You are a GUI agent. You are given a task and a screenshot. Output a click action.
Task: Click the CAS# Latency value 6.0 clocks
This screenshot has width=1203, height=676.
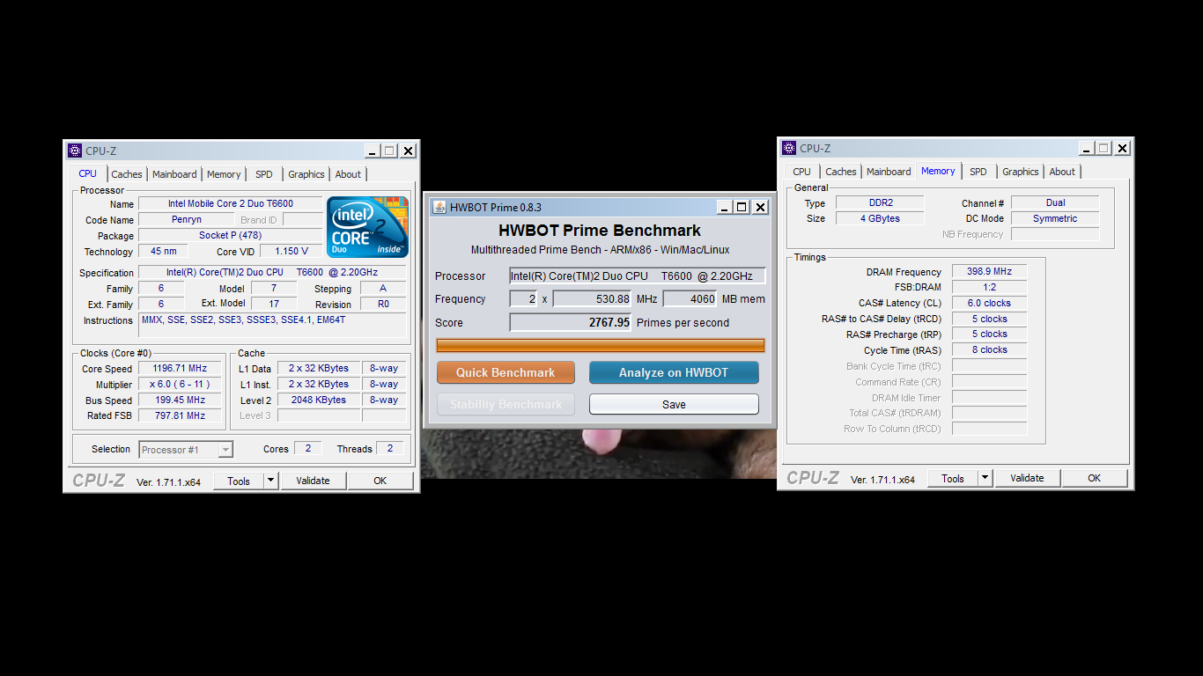coord(989,304)
